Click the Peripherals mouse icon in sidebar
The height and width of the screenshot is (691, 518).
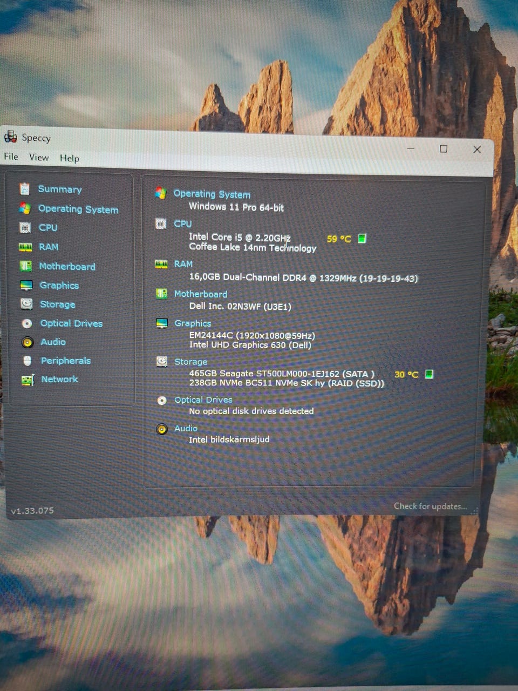[28, 361]
